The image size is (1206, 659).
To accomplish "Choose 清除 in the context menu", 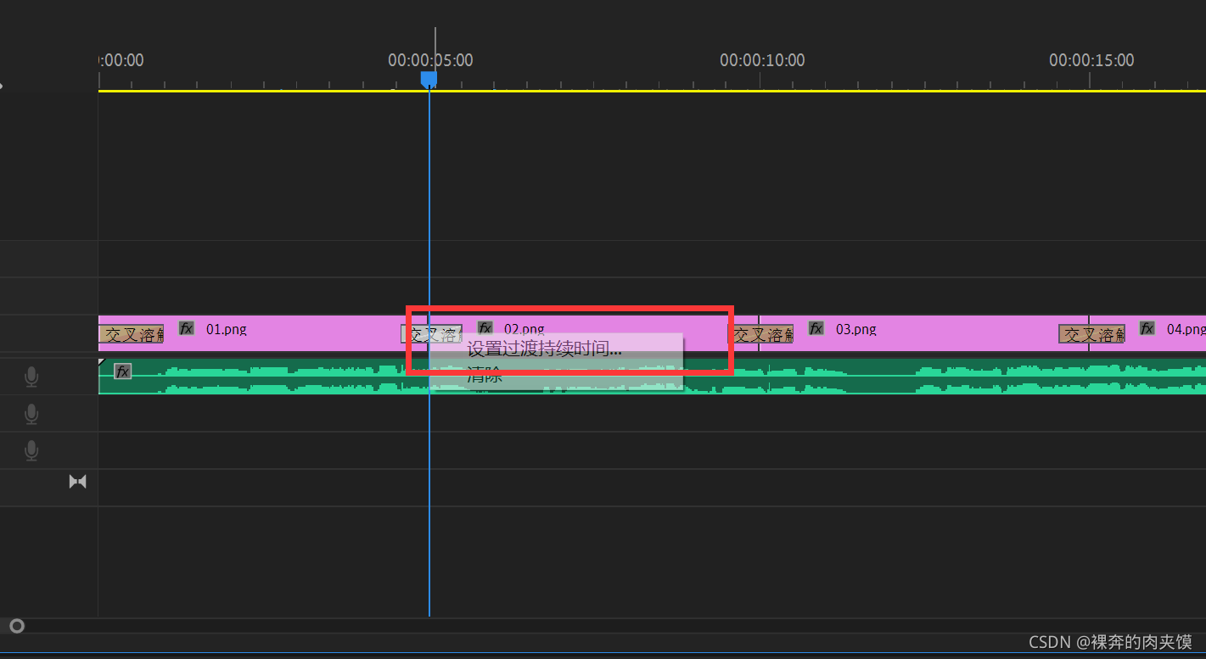I will (x=485, y=375).
